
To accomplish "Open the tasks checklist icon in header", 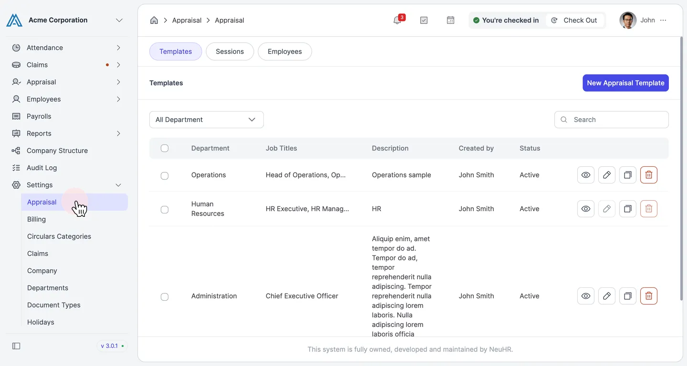I will (x=424, y=20).
